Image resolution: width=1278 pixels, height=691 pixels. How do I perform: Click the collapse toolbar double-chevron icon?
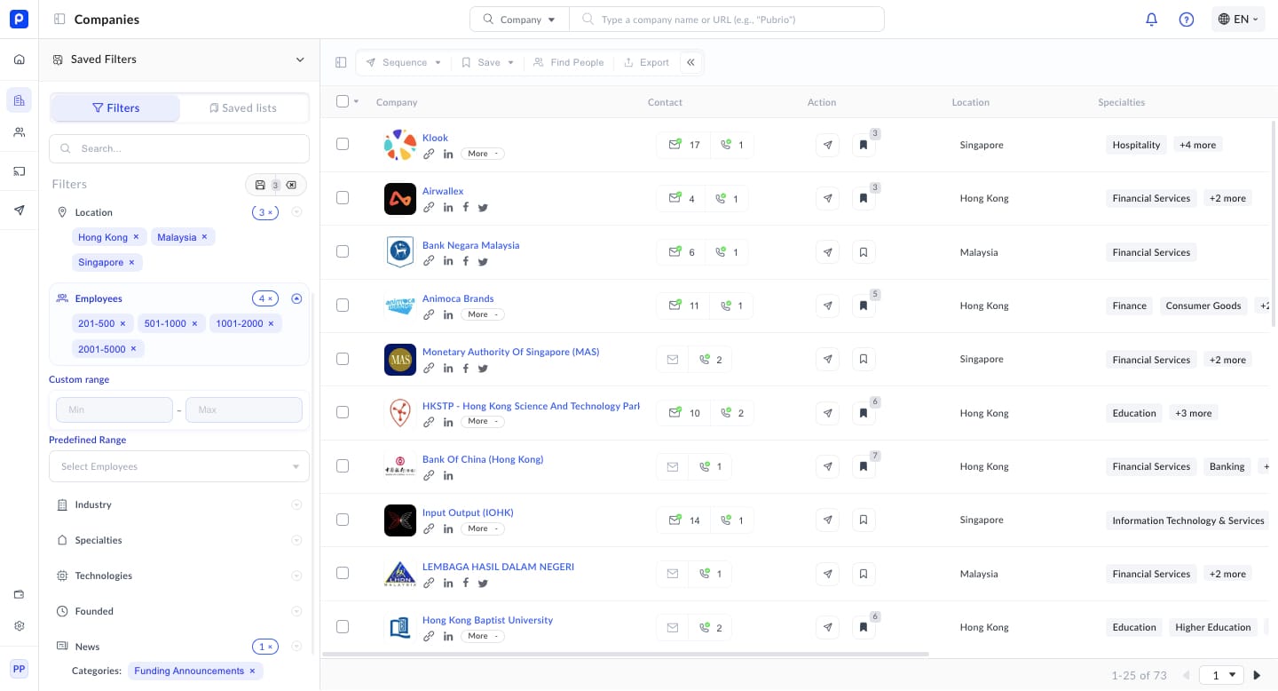click(691, 62)
